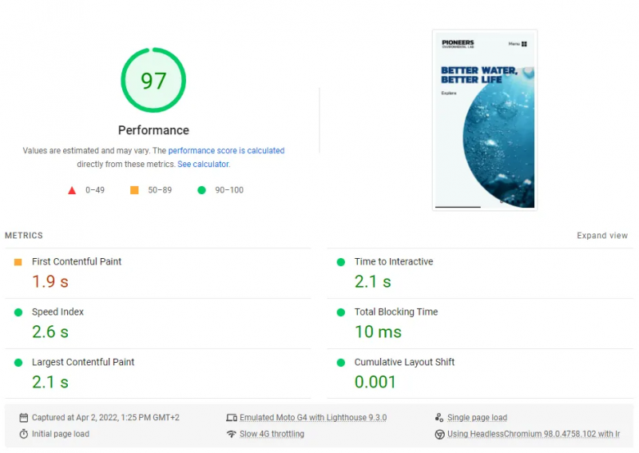Click the icon next to Single page load
The image size is (639, 453).
[x=439, y=418]
